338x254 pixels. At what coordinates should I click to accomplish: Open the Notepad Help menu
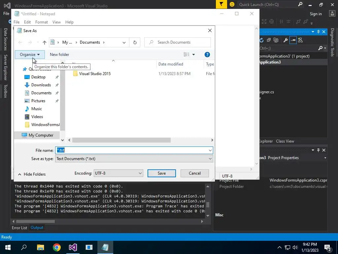click(69, 22)
